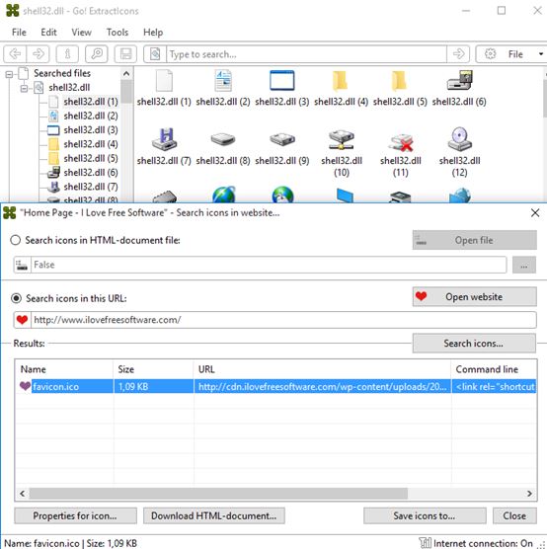The image size is (547, 549).
Task: Select shell32.dll (4) in tree
Action: coord(91,144)
